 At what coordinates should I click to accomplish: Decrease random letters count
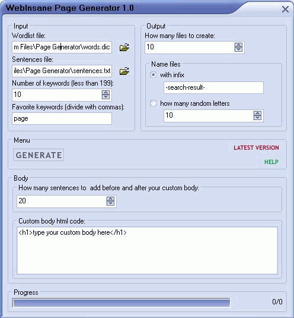click(257, 118)
